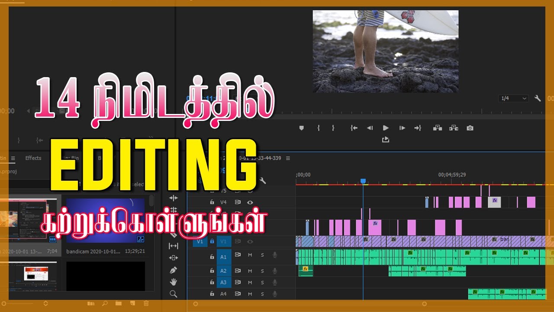Toggle lock on track A4
The width and height of the screenshot is (554, 312).
click(212, 294)
